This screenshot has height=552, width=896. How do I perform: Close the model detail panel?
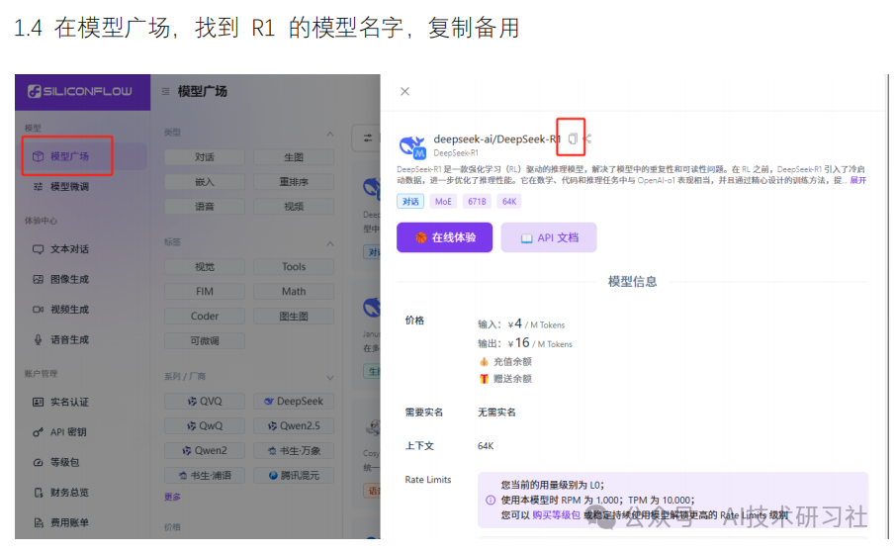(x=405, y=91)
